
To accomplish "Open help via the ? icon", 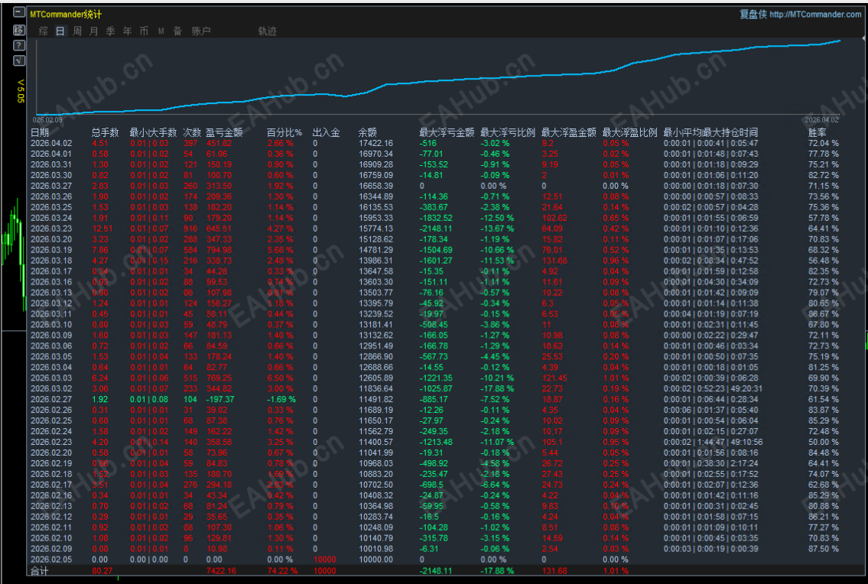I will pos(18,46).
